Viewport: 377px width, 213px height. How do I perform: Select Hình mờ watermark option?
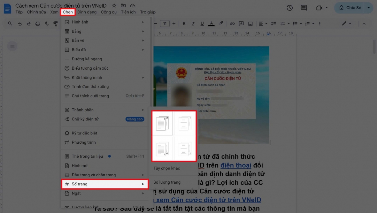[104, 166]
